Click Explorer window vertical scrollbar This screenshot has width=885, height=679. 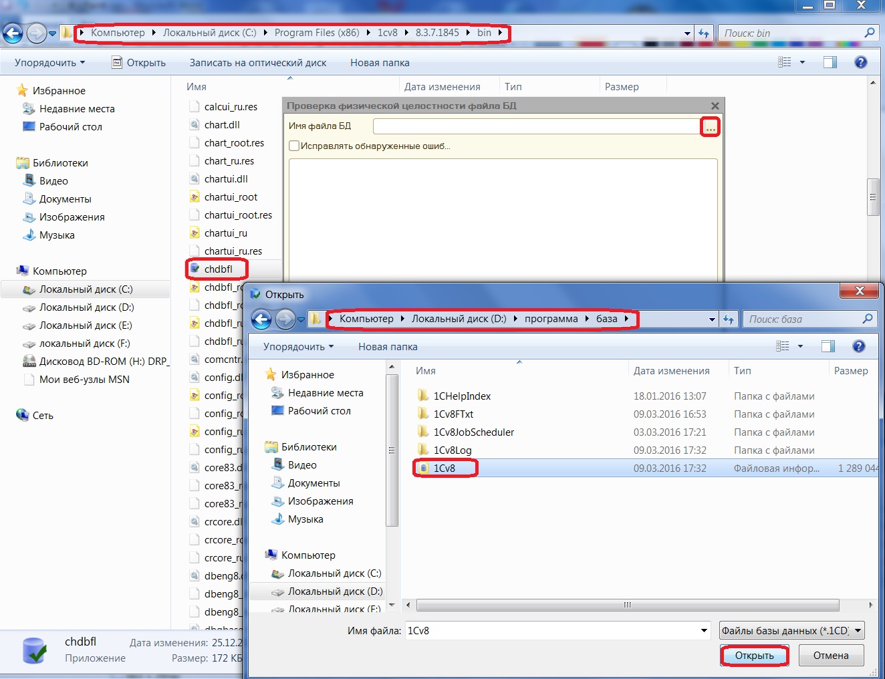pyautogui.click(x=872, y=197)
